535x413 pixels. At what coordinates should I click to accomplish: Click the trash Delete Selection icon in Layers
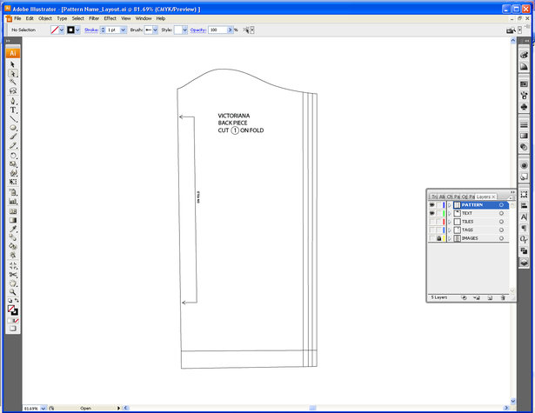(503, 297)
